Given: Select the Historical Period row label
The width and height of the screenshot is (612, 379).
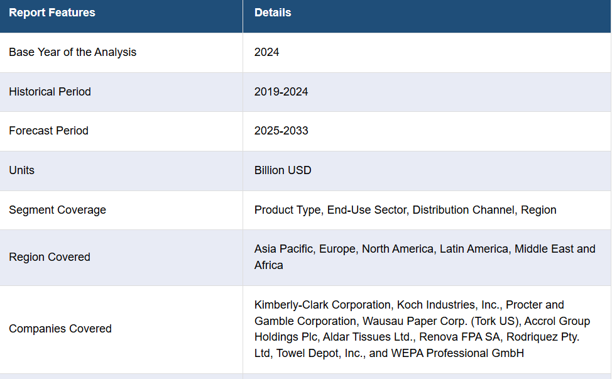Looking at the screenshot, I should 50,92.
